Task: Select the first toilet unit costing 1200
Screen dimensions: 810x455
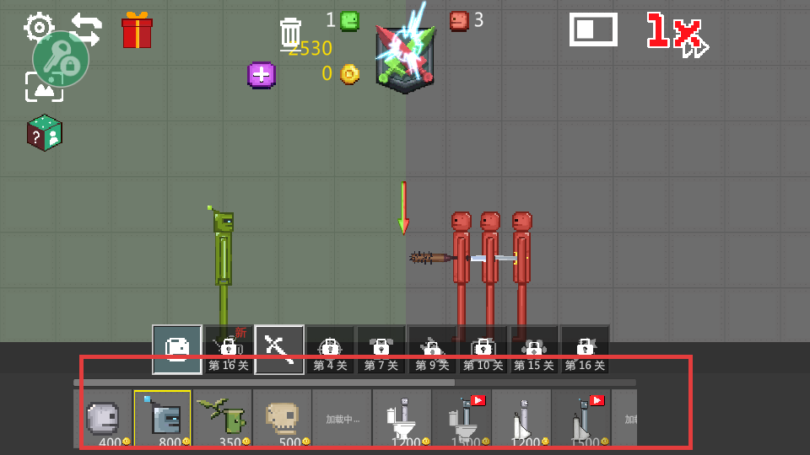Action: [x=402, y=418]
